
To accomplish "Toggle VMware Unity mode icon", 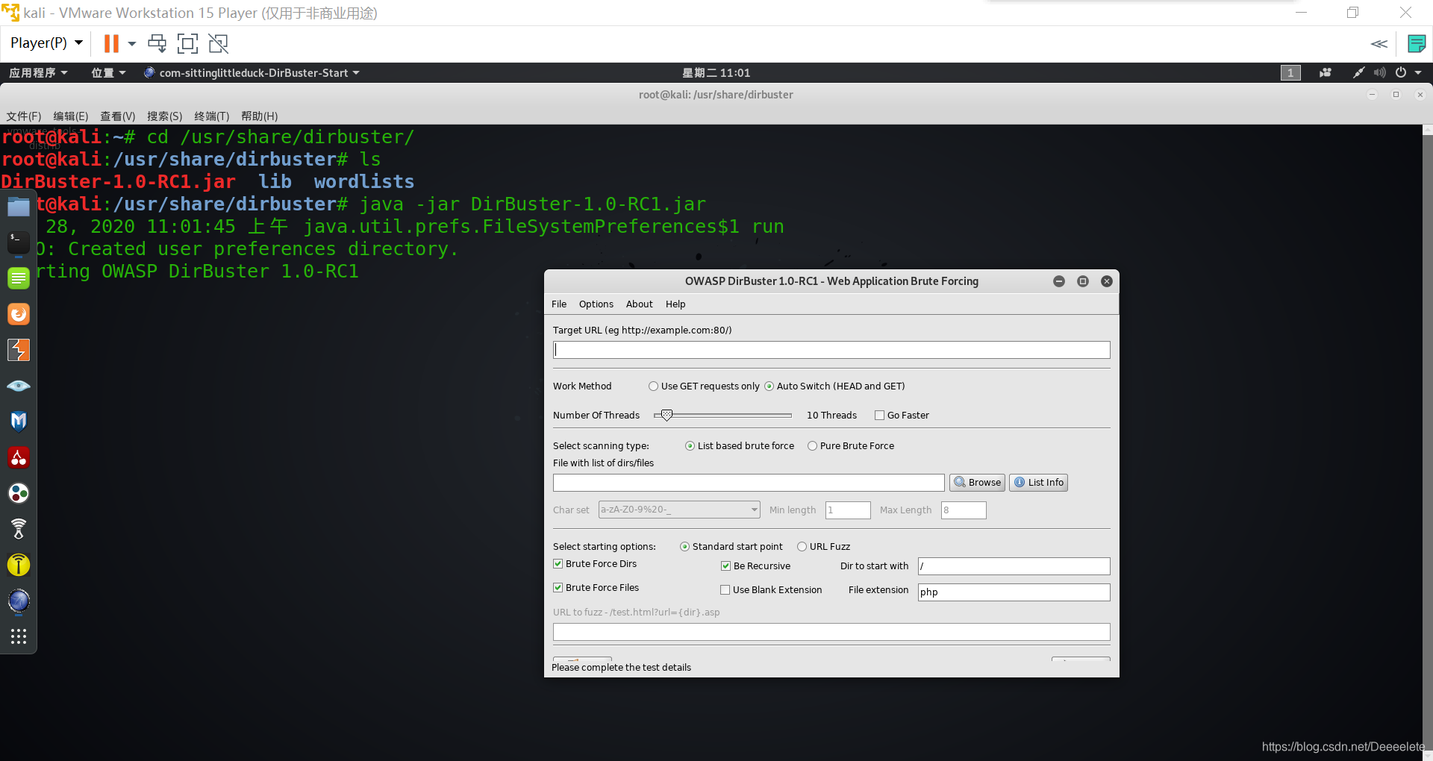I will click(218, 43).
